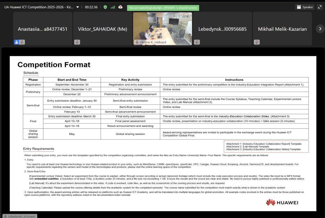
Task: Click the host badge icon on Anastasiia's tile
Action: click(16, 42)
